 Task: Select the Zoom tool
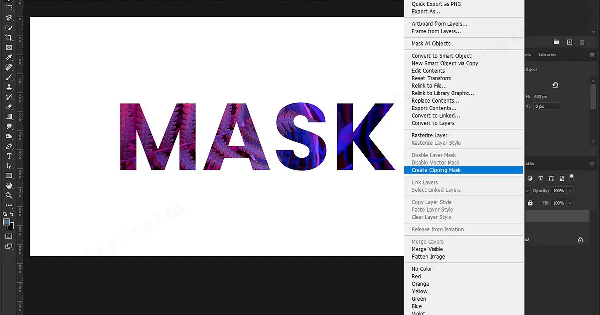click(x=8, y=195)
